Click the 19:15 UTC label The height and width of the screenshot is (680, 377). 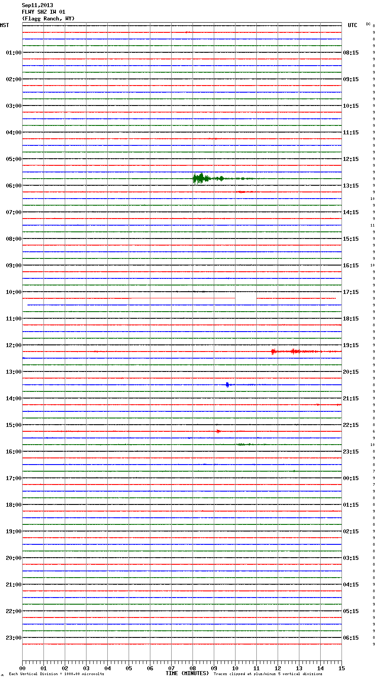[x=351, y=345]
